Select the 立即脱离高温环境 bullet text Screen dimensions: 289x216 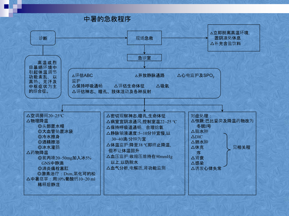(x=230, y=35)
